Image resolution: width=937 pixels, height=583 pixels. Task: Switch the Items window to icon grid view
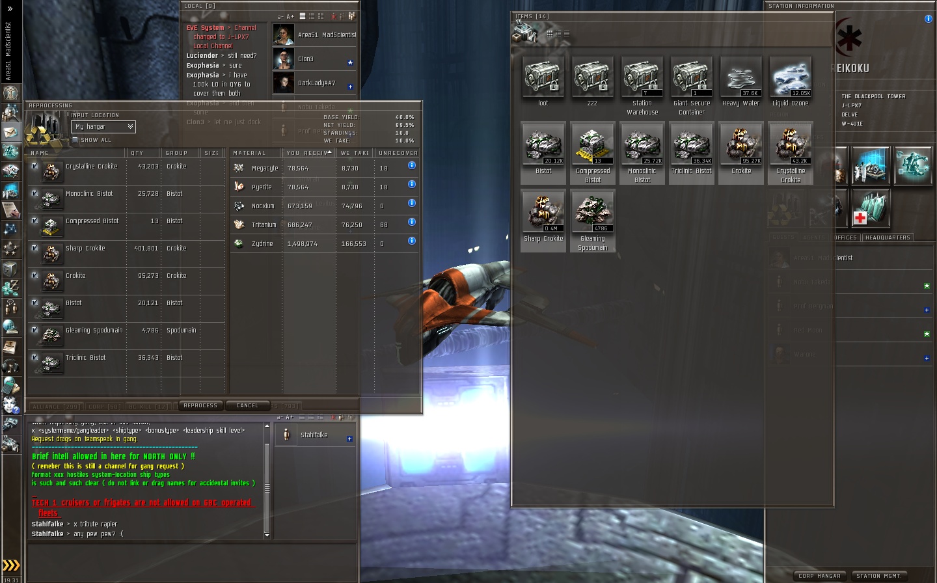[550, 33]
